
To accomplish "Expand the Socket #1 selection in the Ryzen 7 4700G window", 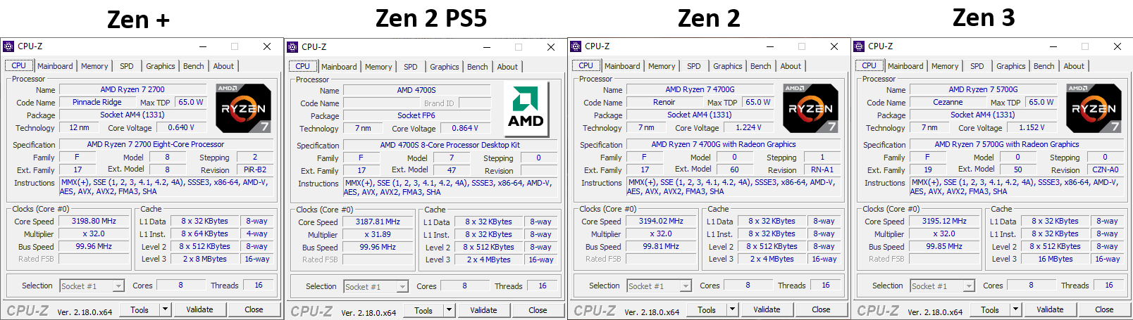I will click(x=686, y=286).
